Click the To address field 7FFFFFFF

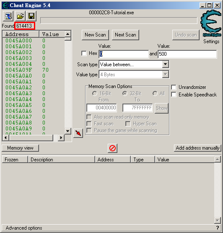coord(137,108)
